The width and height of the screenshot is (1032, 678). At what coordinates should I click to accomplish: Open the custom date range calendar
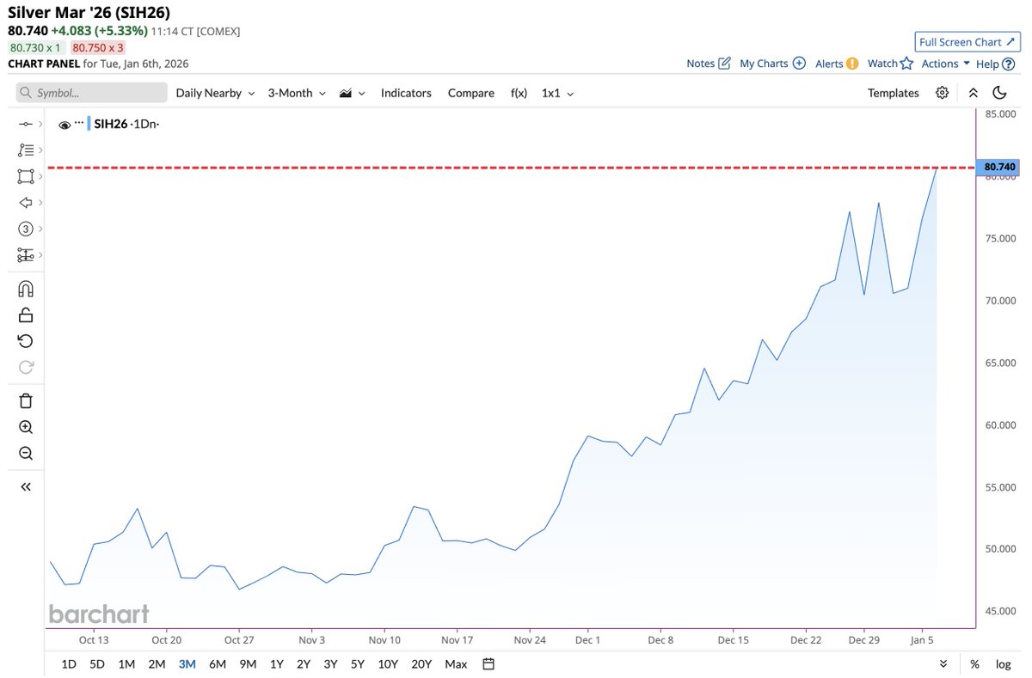click(x=488, y=663)
